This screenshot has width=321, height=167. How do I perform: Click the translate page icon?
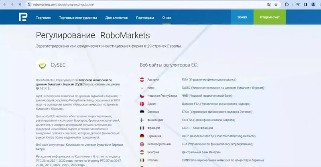(269, 4)
